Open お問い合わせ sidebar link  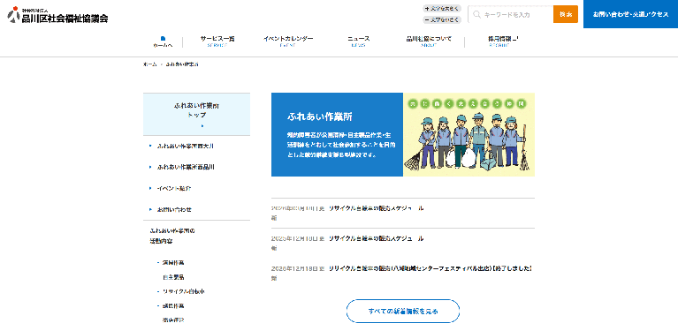point(174,209)
